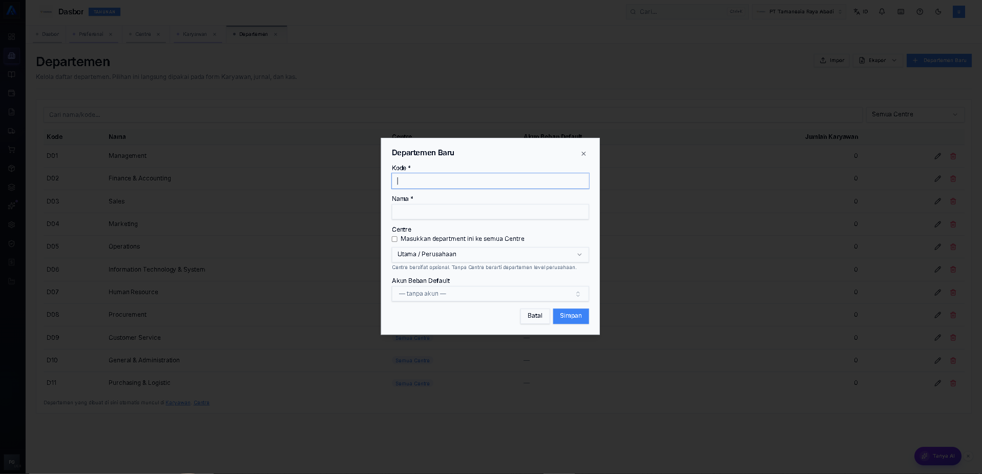The height and width of the screenshot is (474, 982).
Task: Click the Nama input field
Action: [490, 212]
